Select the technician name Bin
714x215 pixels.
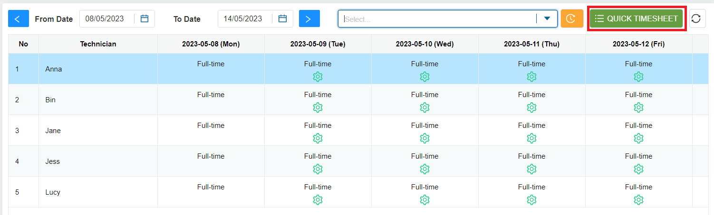[50, 100]
